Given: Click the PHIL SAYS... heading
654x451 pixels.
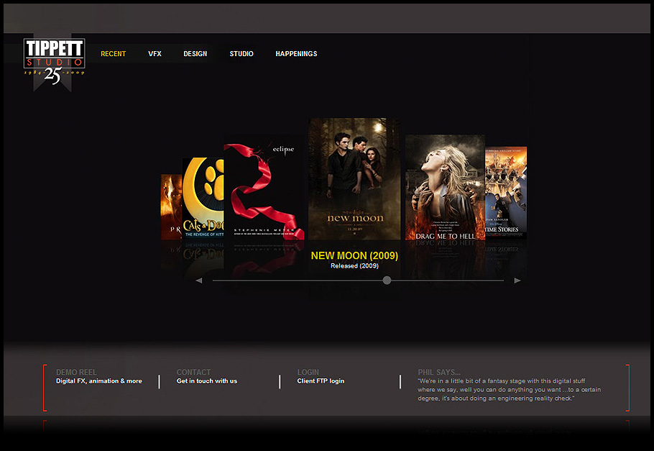Looking at the screenshot, I should [x=439, y=372].
